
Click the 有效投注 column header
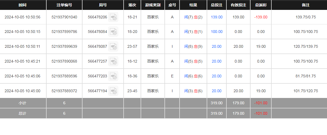(x=238, y=5)
